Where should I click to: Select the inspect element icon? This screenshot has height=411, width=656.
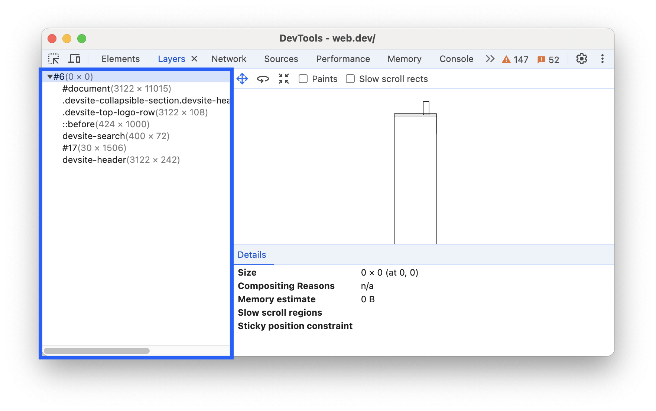[x=54, y=59]
